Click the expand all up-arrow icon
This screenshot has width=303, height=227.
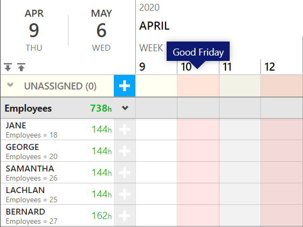[21, 67]
